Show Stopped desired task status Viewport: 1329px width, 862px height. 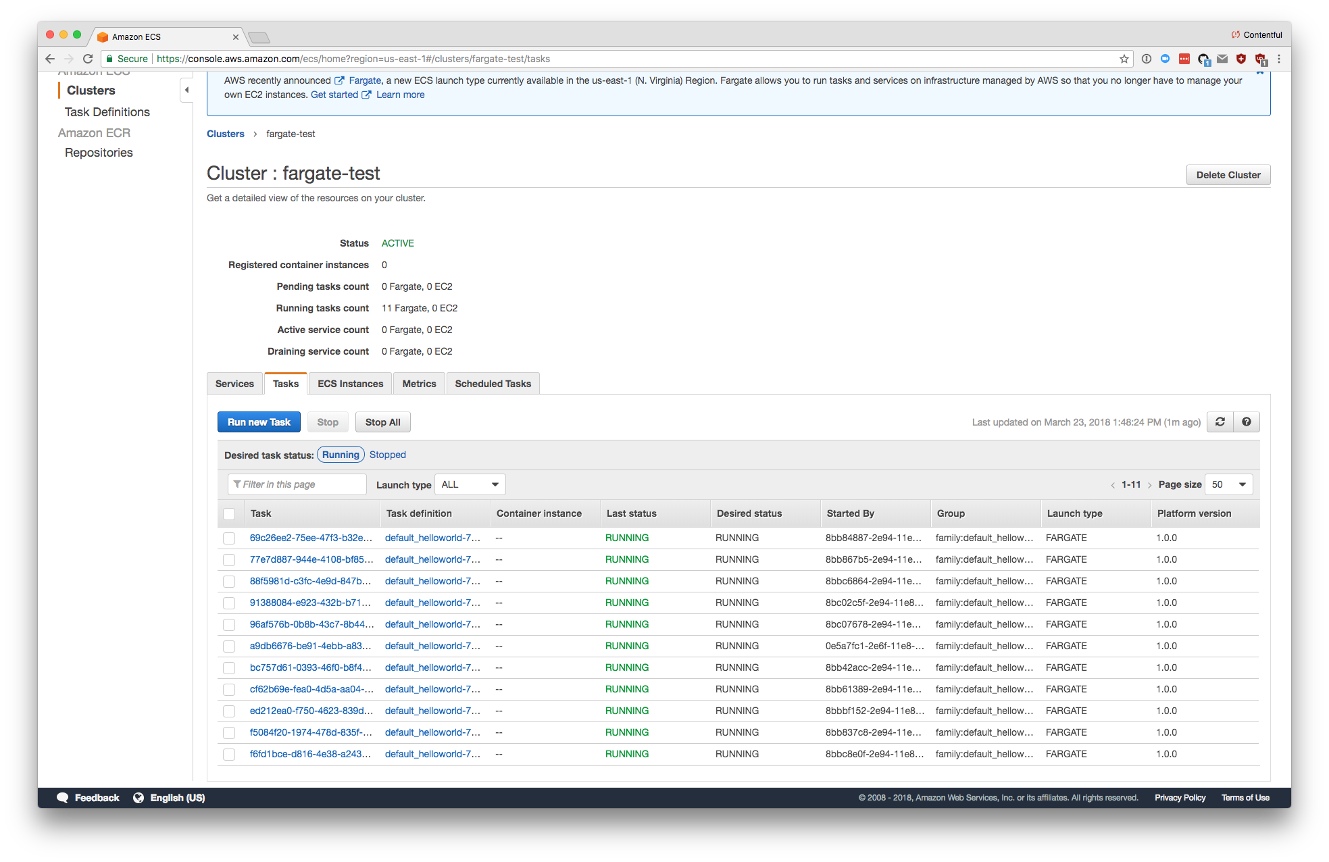pyautogui.click(x=387, y=455)
